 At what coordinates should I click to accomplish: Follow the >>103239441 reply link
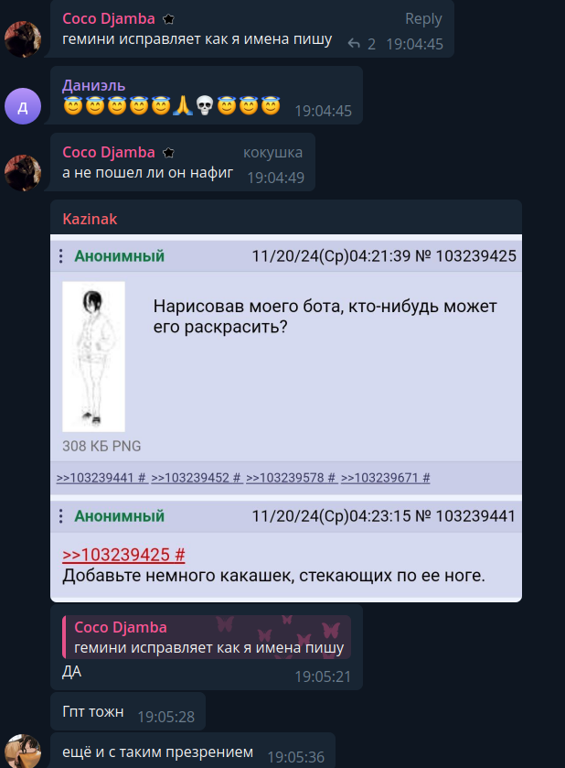pyautogui.click(x=101, y=478)
